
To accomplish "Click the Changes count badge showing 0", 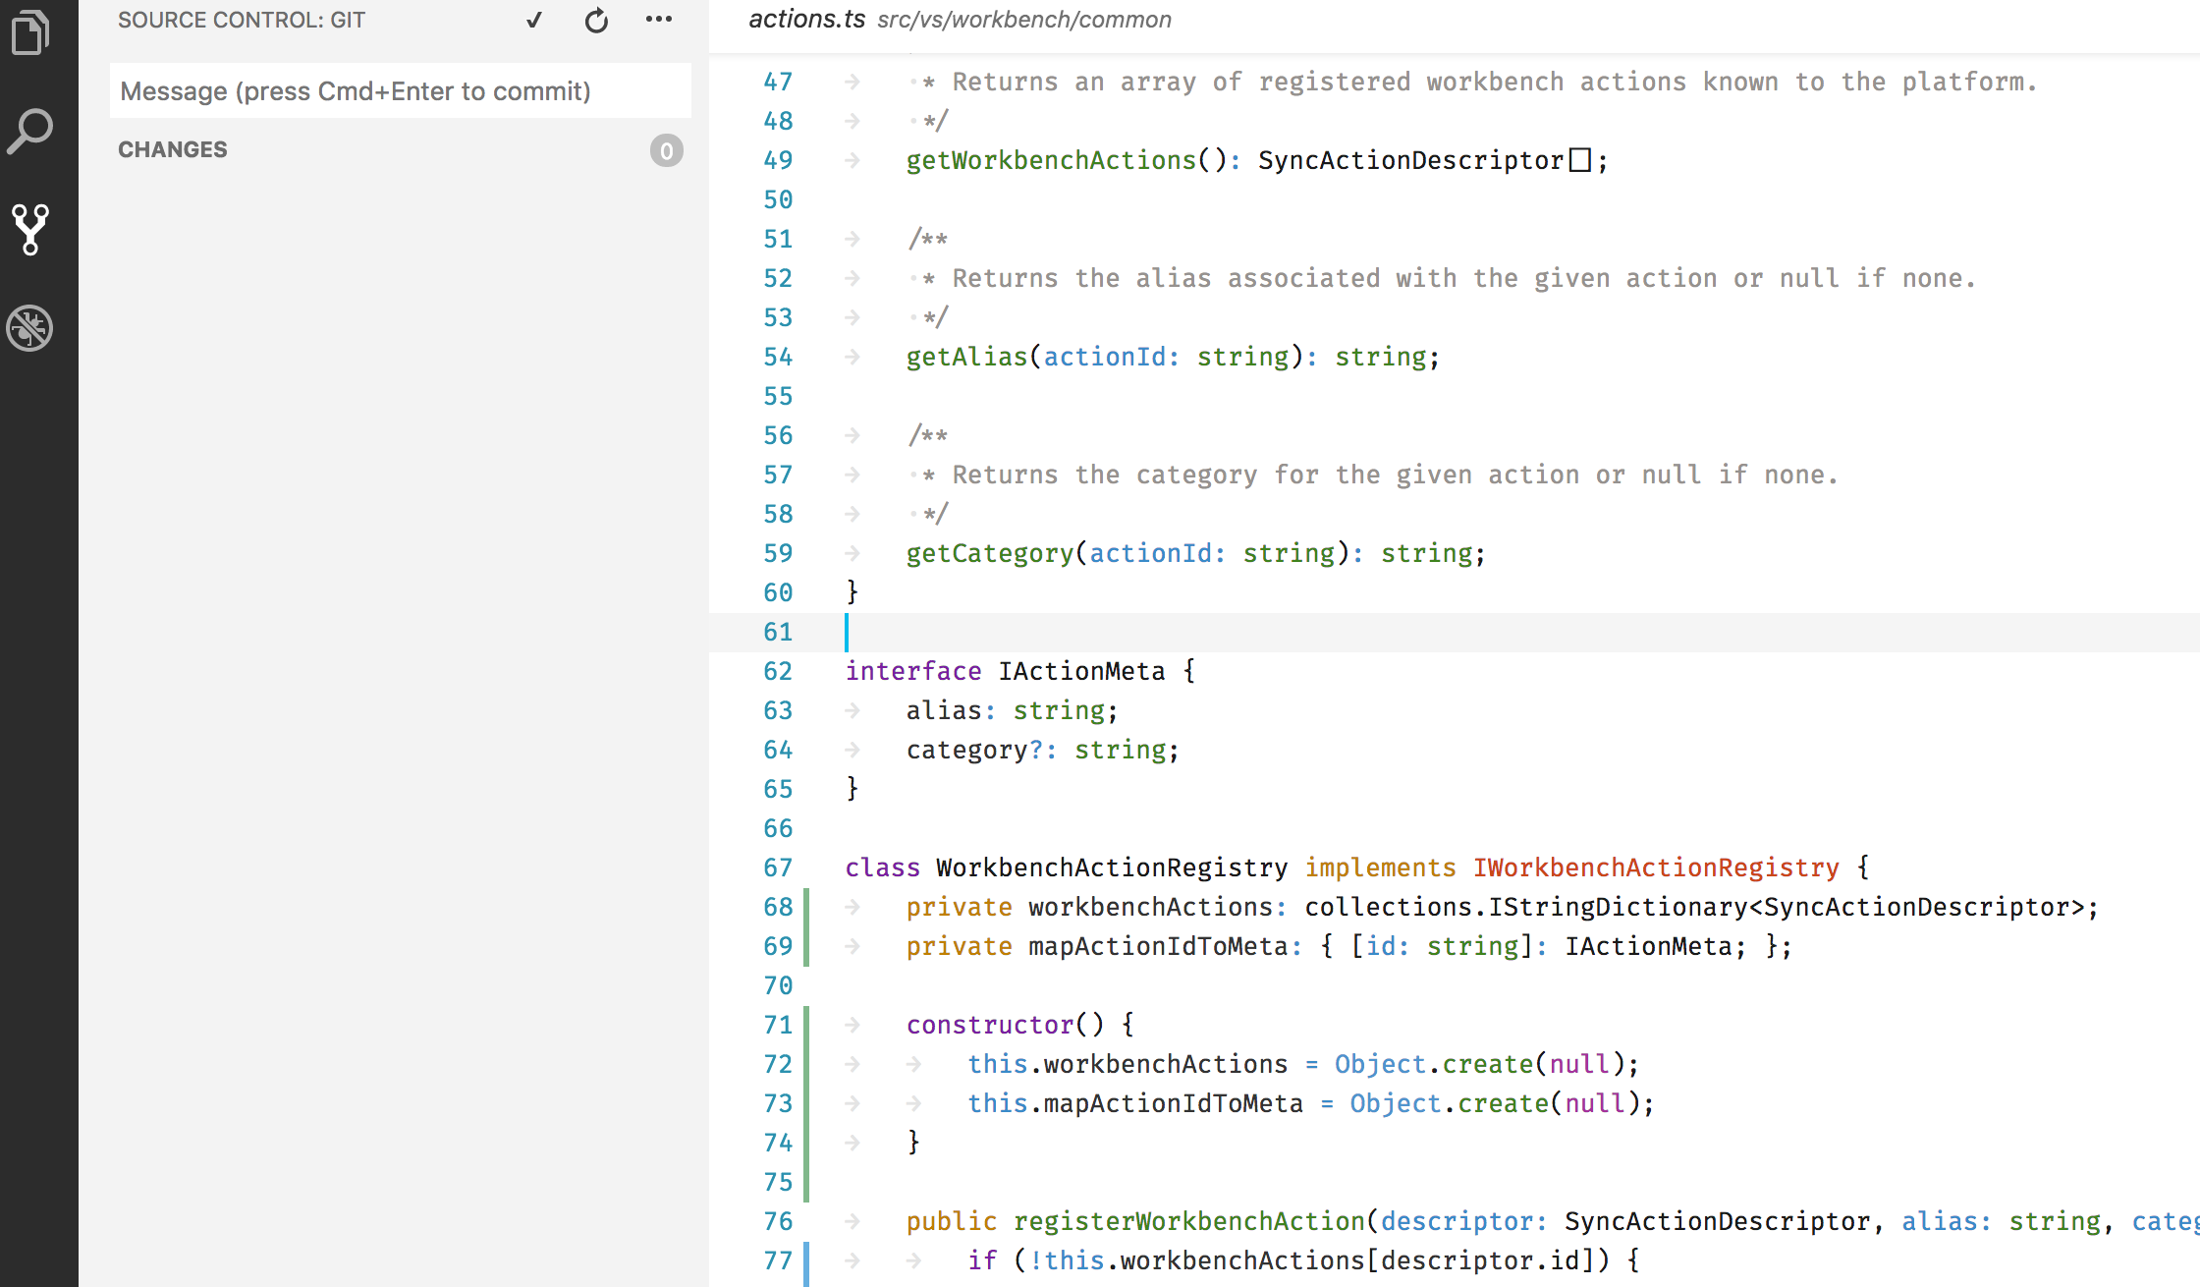I will click(666, 150).
